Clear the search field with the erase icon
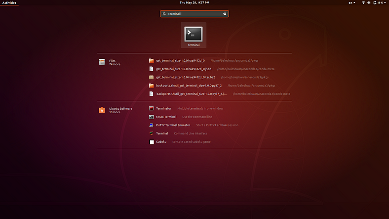 225,14
